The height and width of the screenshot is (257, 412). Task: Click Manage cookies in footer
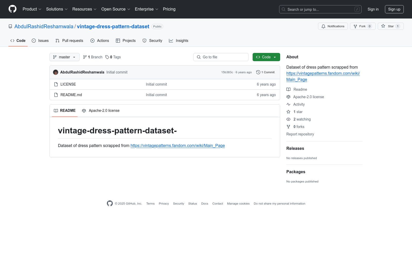tap(238, 204)
